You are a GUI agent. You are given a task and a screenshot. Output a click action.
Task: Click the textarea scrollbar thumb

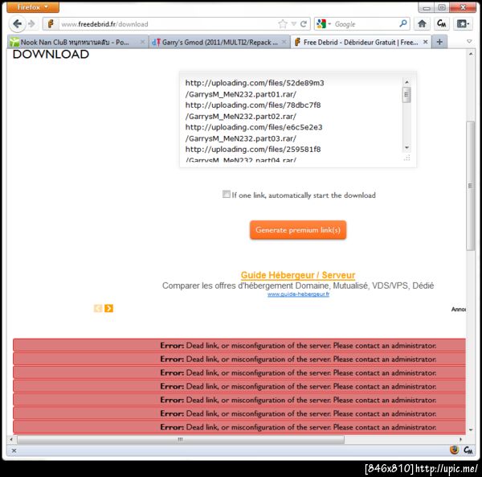click(406, 95)
